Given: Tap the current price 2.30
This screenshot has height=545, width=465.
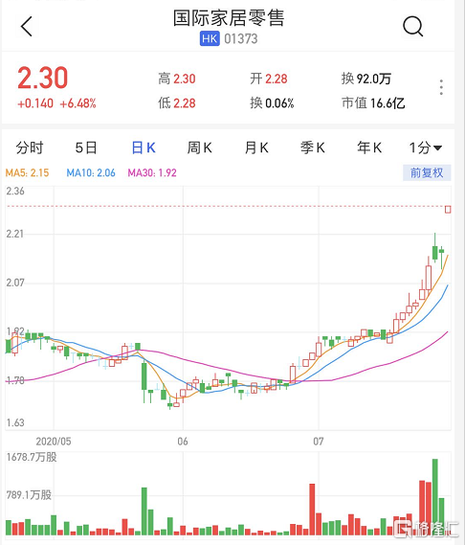Looking at the screenshot, I should pyautogui.click(x=42, y=78).
